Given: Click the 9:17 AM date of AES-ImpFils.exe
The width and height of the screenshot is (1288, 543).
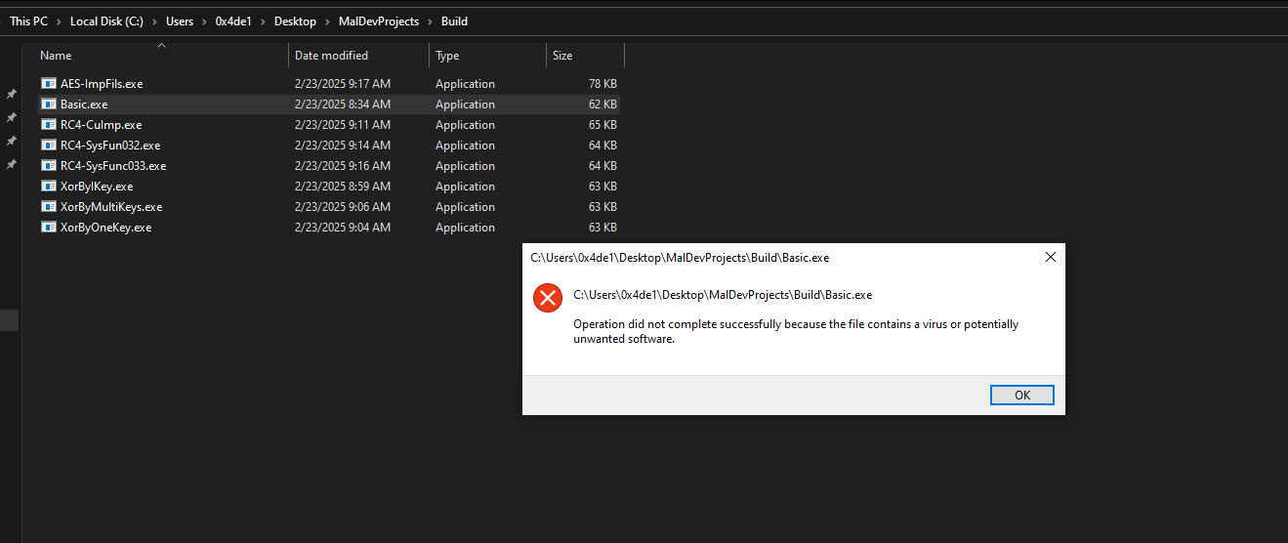Looking at the screenshot, I should point(343,84).
